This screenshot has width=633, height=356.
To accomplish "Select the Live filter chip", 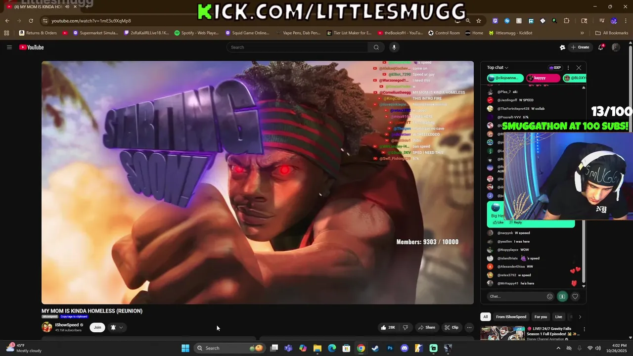I will pos(558,317).
